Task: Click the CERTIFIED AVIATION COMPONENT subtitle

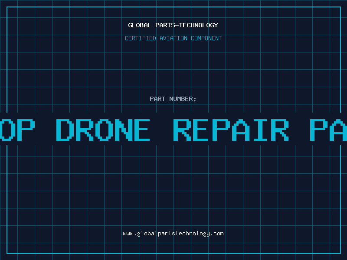Action: click(x=173, y=38)
